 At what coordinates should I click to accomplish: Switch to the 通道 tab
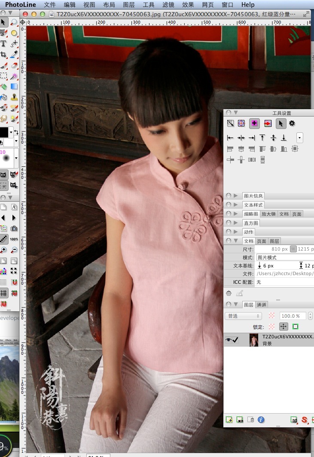click(262, 304)
